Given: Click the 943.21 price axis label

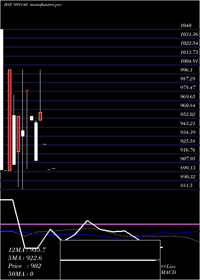Looking at the screenshot, I should click(x=188, y=123).
